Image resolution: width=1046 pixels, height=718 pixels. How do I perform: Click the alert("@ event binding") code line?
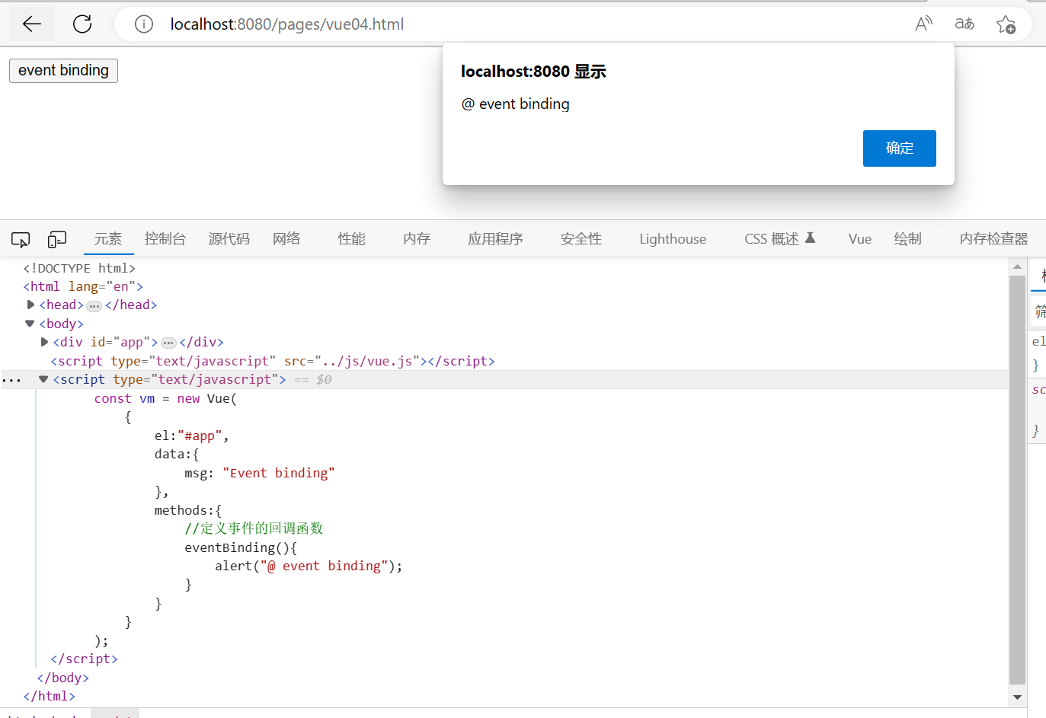pos(309,566)
